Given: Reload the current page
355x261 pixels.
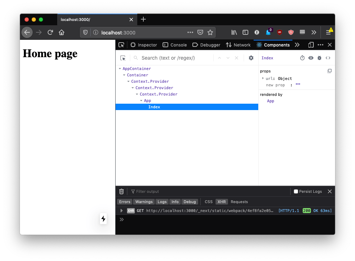Looking at the screenshot, I should (x=50, y=32).
